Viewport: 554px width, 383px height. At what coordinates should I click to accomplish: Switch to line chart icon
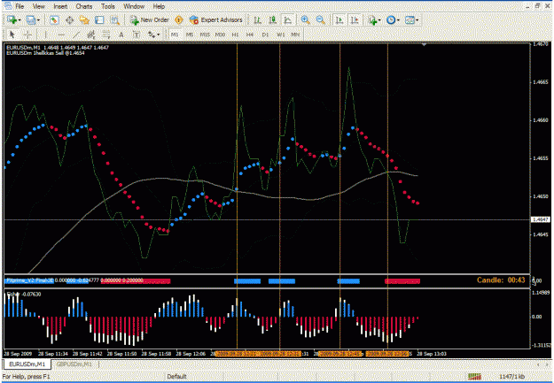point(288,20)
